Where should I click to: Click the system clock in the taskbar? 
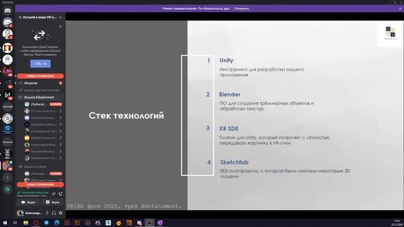pos(397,223)
